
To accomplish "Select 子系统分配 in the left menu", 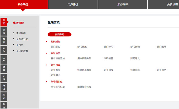I will pos(22,39).
